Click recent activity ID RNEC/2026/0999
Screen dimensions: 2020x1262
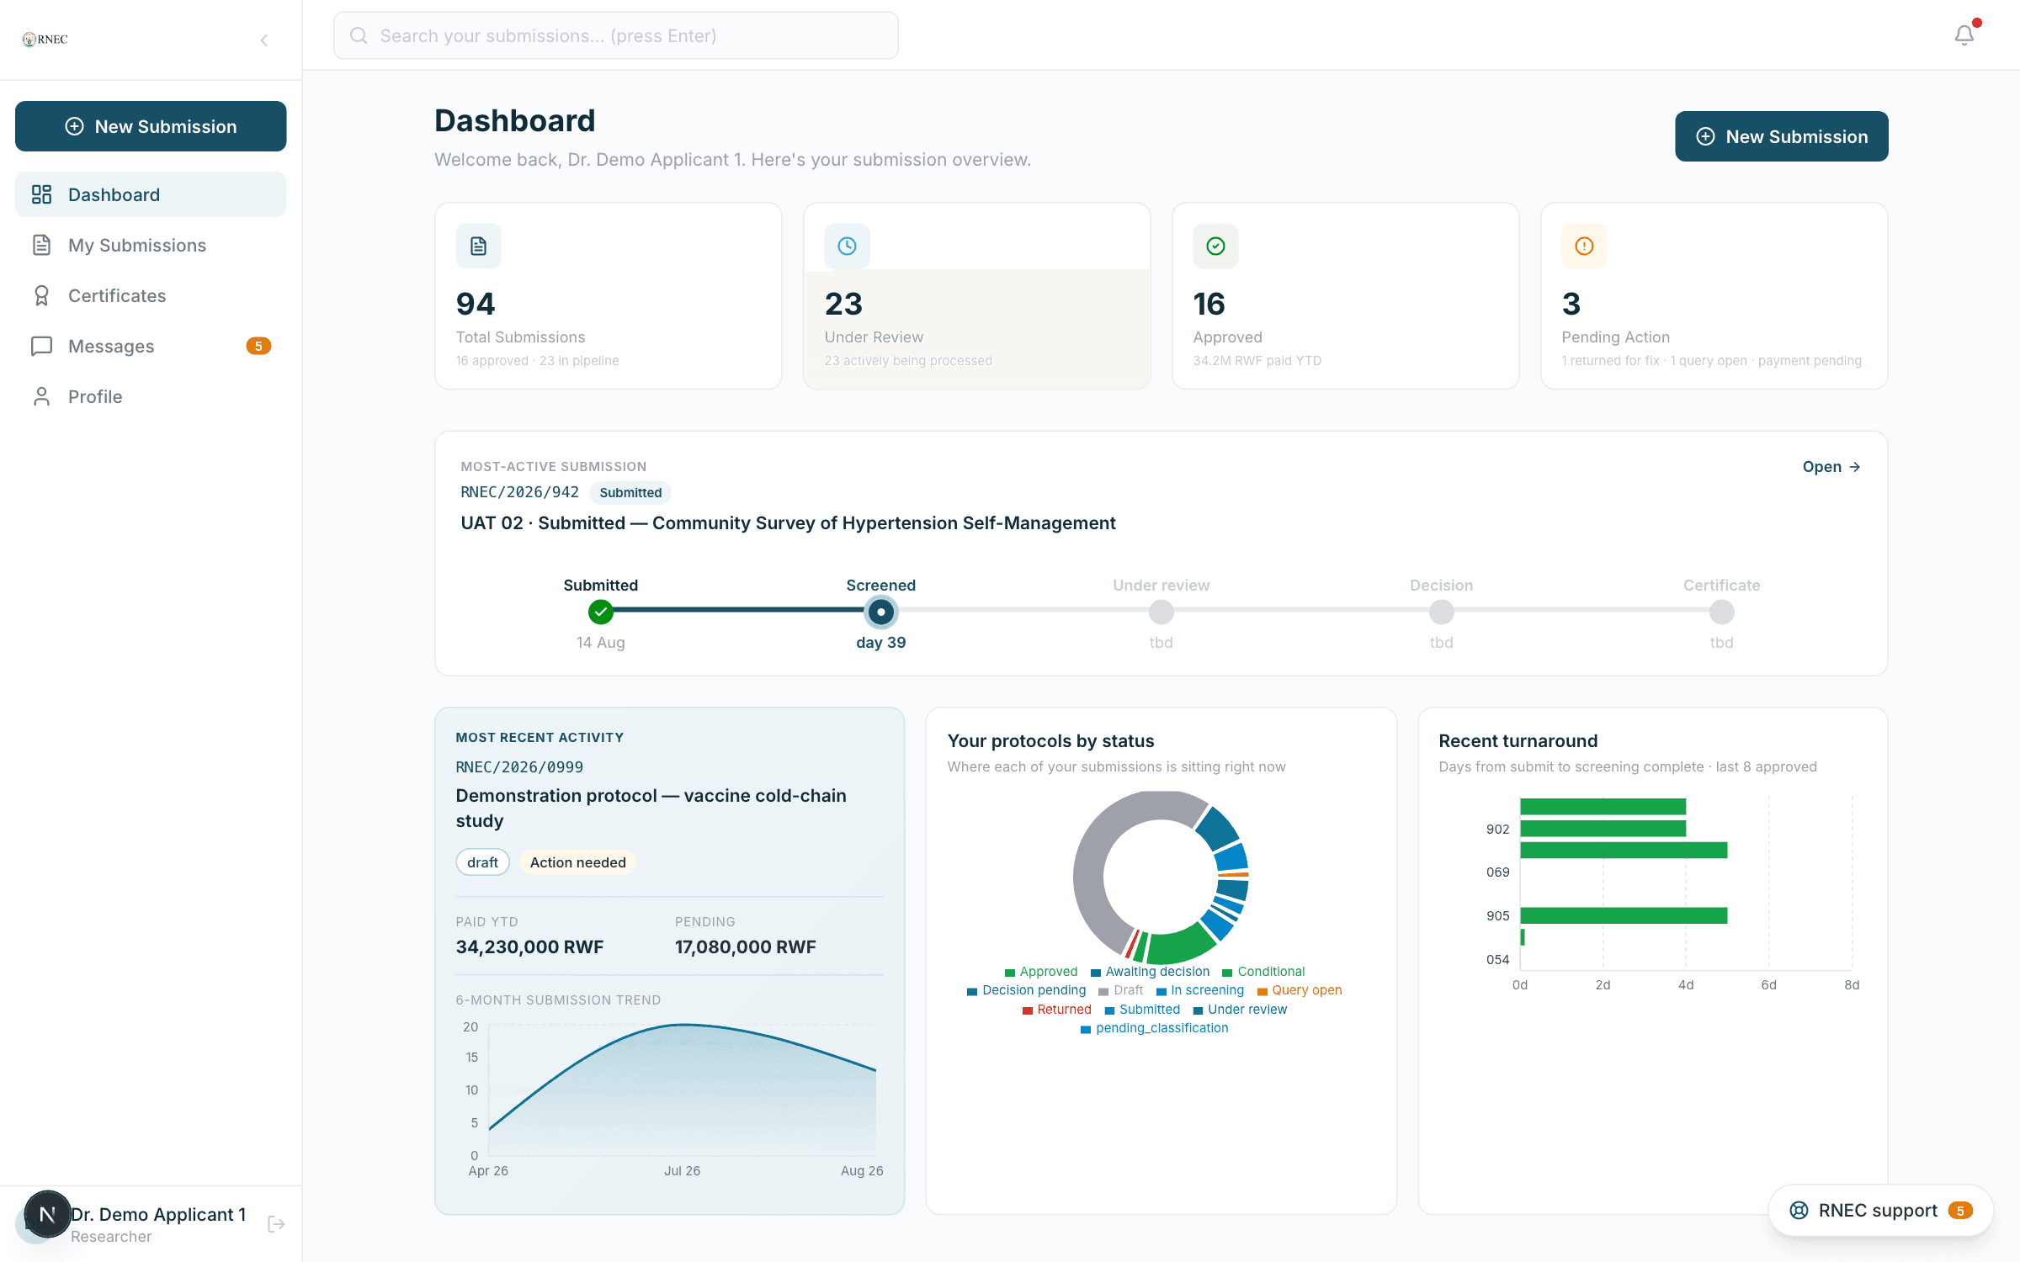519,766
